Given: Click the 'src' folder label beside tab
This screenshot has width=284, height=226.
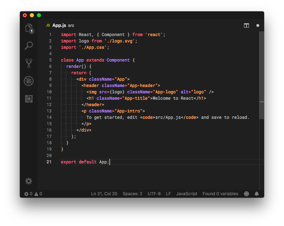Looking at the screenshot, I should click(x=71, y=25).
